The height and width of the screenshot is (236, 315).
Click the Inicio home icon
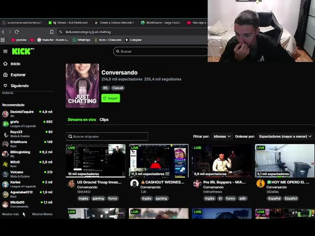pyautogui.click(x=6, y=64)
